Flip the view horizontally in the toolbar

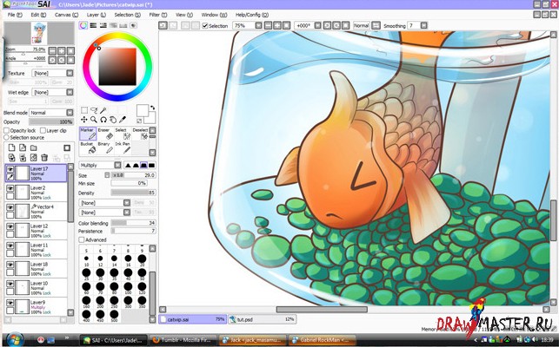pyautogui.click(x=376, y=26)
